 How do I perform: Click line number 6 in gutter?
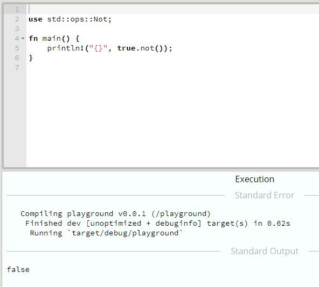pyautogui.click(x=17, y=58)
